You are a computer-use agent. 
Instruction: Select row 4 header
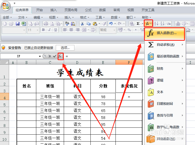tap(5, 97)
